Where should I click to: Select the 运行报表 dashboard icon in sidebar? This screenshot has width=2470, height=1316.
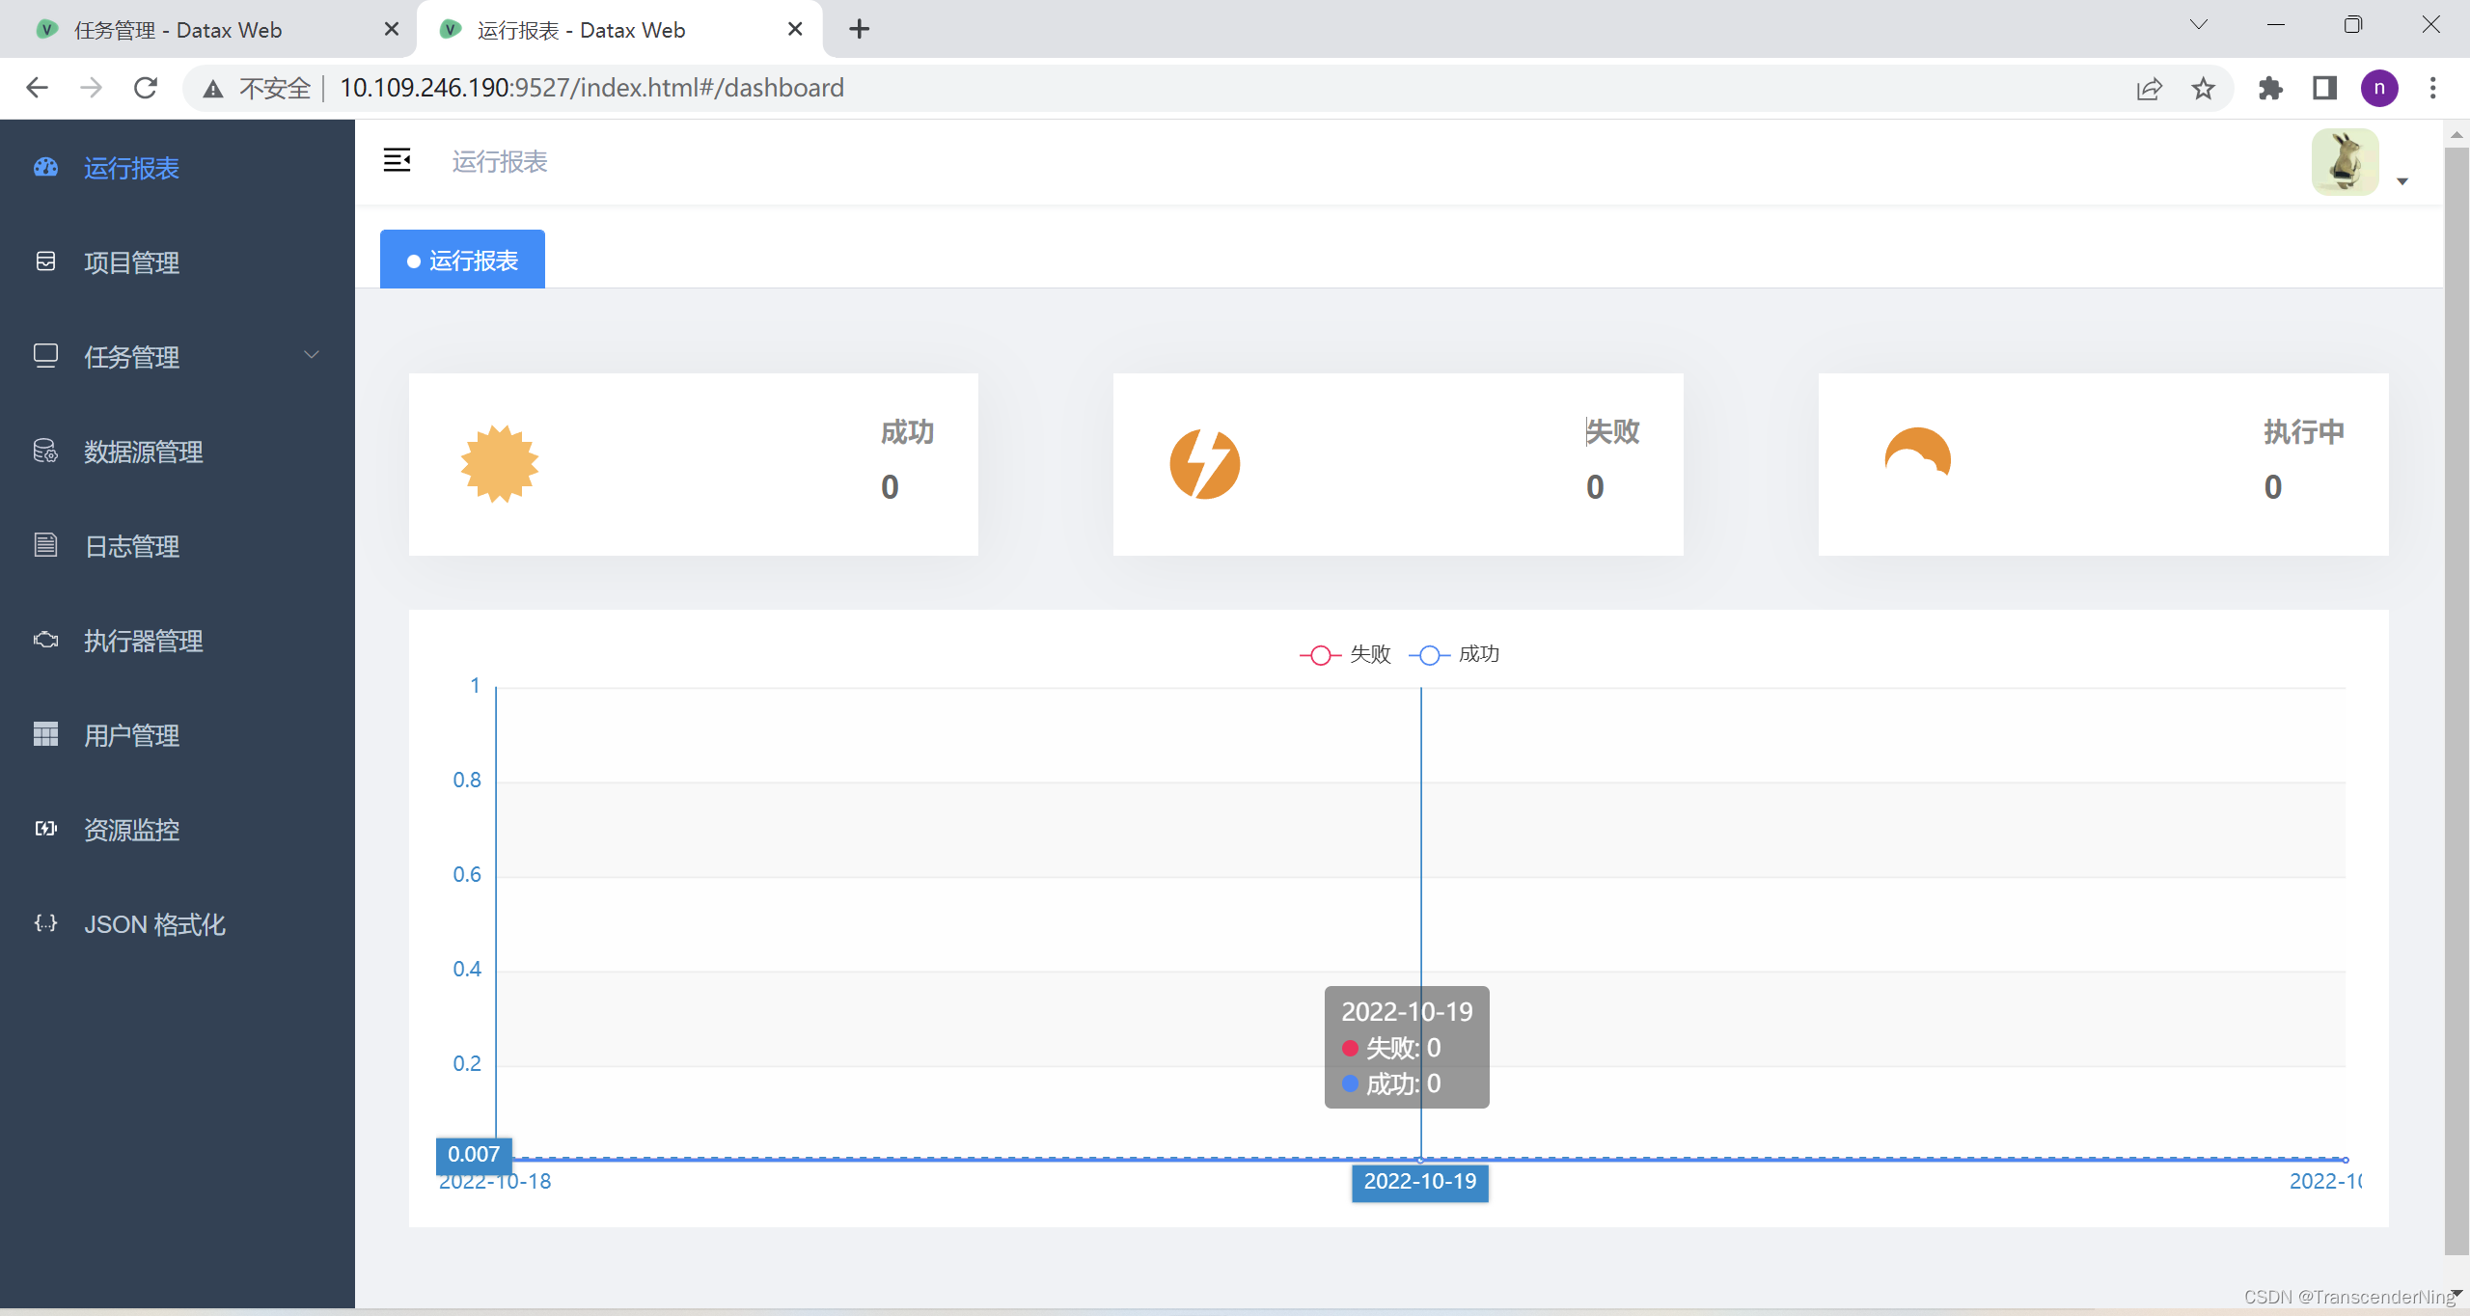(45, 168)
